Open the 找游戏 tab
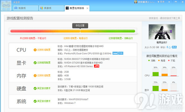 pyautogui.click(x=52, y=8)
